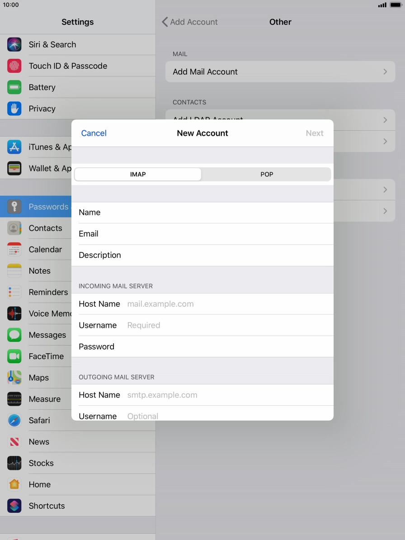Select IMAP account type segment
Viewport: 405px width, 540px height.
[138, 175]
